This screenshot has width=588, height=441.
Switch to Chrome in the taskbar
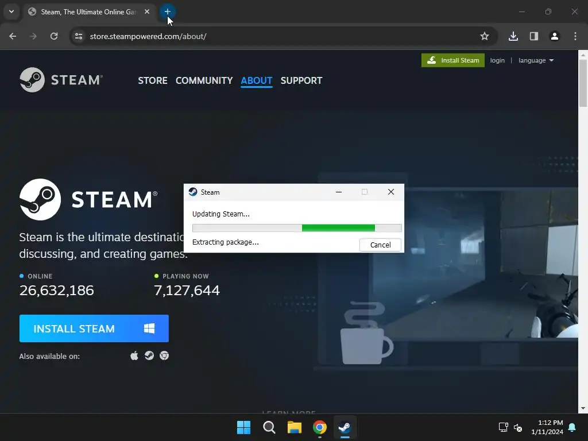(x=320, y=427)
